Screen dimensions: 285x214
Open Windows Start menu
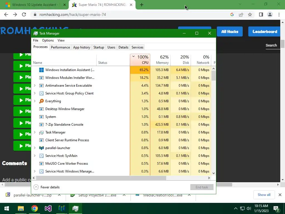click(x=7, y=208)
